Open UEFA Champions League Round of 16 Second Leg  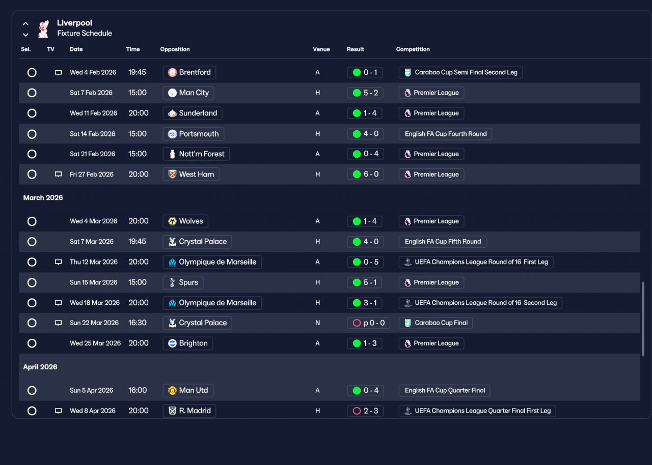point(480,303)
